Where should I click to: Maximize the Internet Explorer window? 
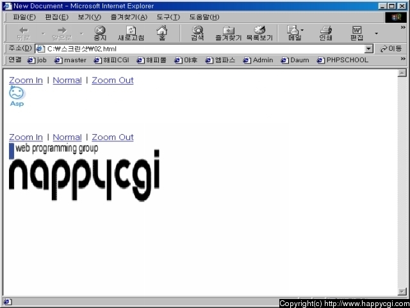pos(392,6)
